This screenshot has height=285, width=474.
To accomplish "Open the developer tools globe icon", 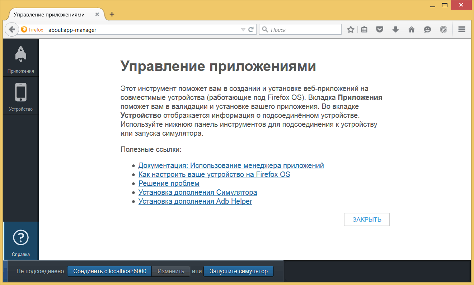I will (x=444, y=30).
